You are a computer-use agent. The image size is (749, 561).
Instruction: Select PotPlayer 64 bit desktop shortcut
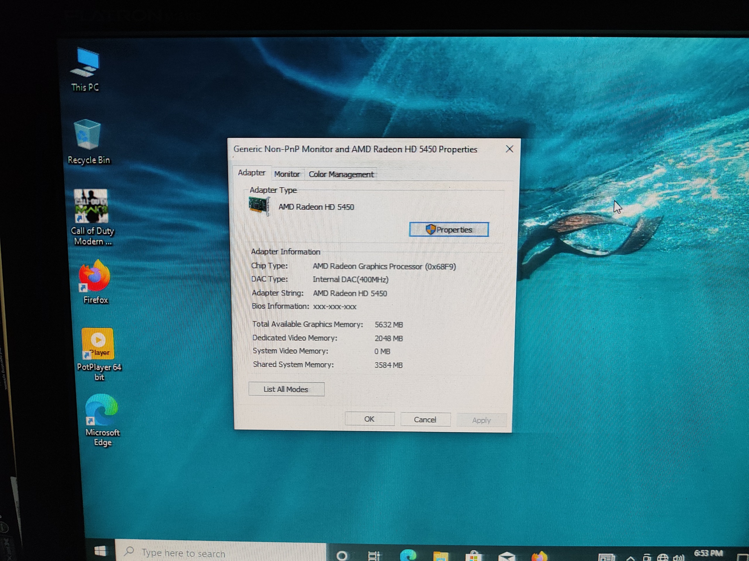(99, 354)
